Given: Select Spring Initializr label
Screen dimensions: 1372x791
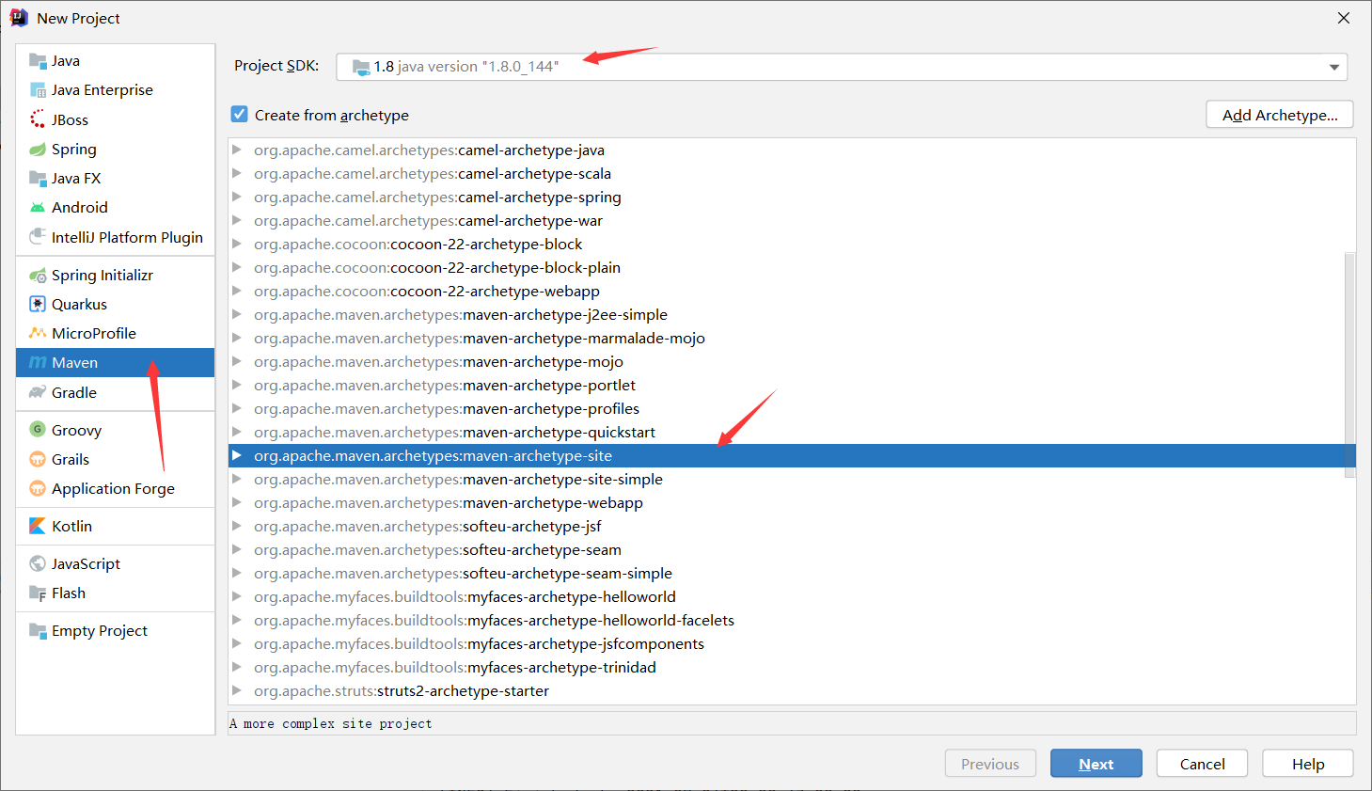Looking at the screenshot, I should (x=103, y=276).
